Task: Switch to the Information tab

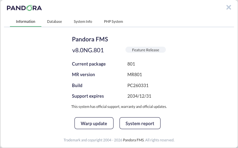Action: coord(25,22)
